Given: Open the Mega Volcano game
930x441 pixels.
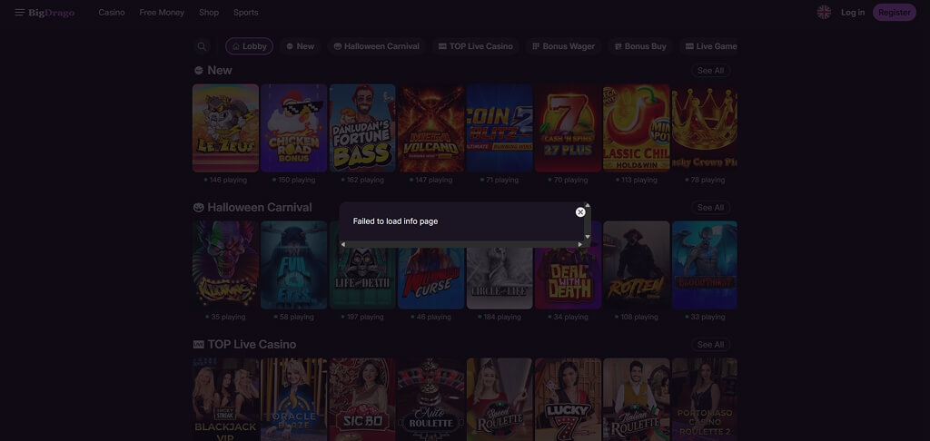Looking at the screenshot, I should (x=431, y=128).
